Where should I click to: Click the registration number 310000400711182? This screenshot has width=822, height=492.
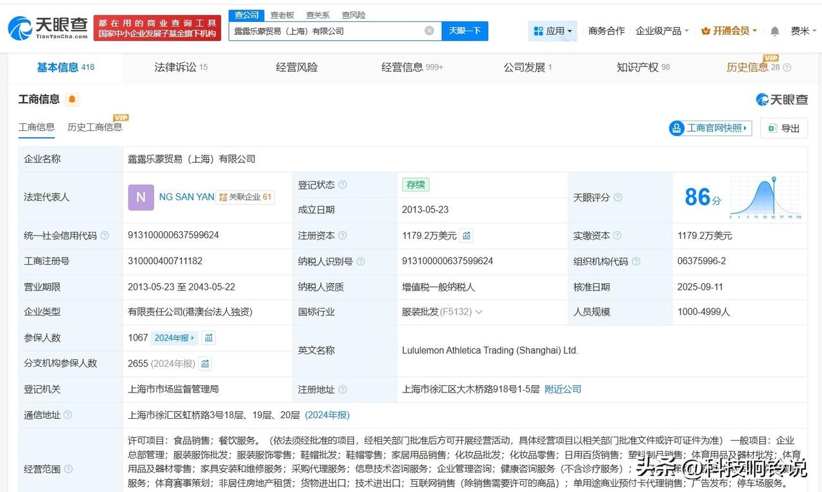coord(165,261)
